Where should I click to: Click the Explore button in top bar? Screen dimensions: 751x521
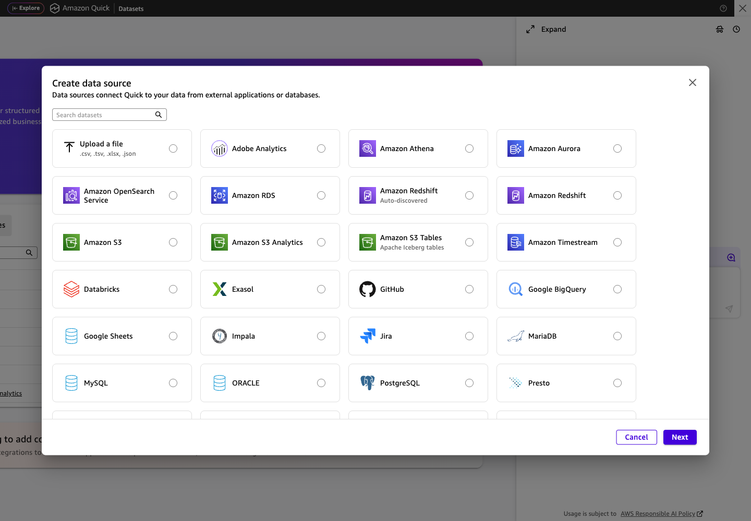tap(26, 8)
